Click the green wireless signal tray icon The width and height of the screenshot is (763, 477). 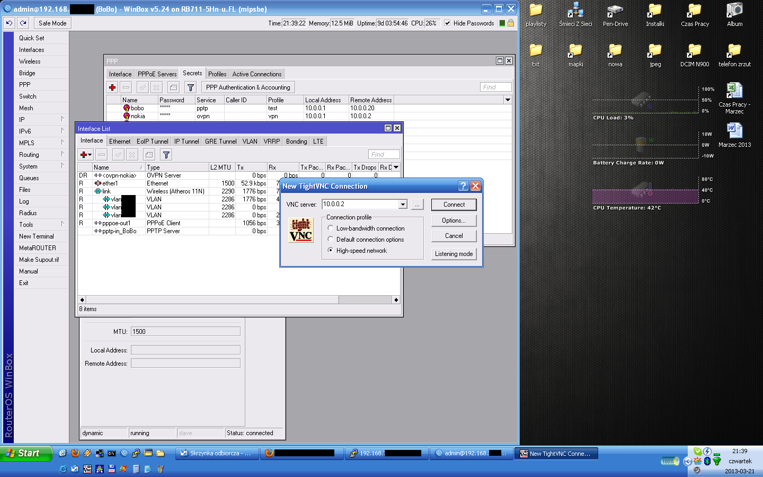pos(717,461)
